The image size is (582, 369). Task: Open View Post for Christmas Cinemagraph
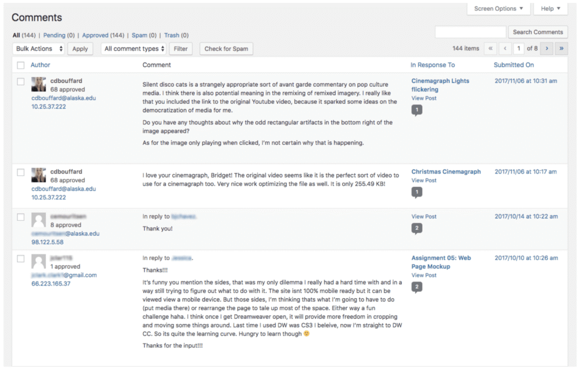(x=423, y=180)
